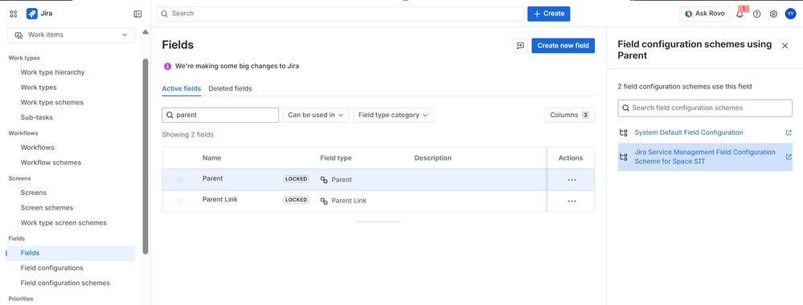The height and width of the screenshot is (305, 803).
Task: Open the YY profile avatar
Action: coord(790,14)
